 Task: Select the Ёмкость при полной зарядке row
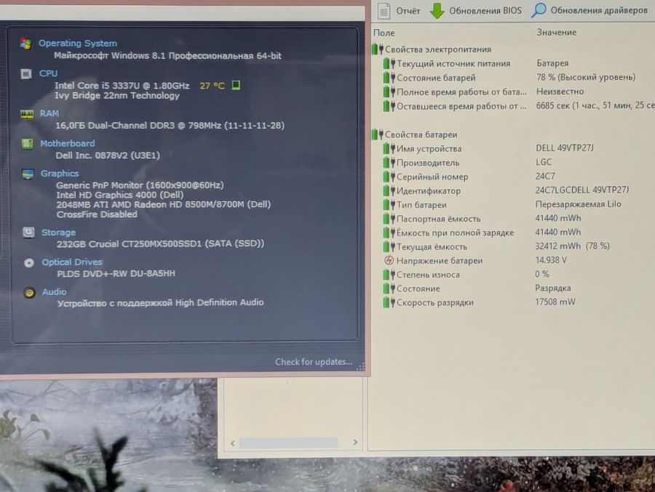518,233
